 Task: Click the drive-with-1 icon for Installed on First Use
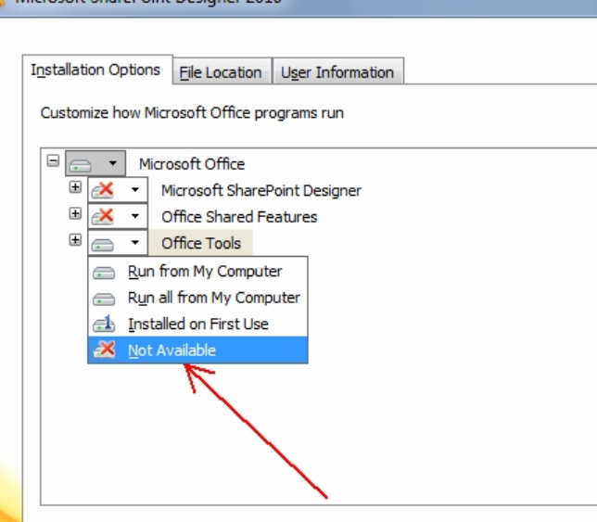104,324
